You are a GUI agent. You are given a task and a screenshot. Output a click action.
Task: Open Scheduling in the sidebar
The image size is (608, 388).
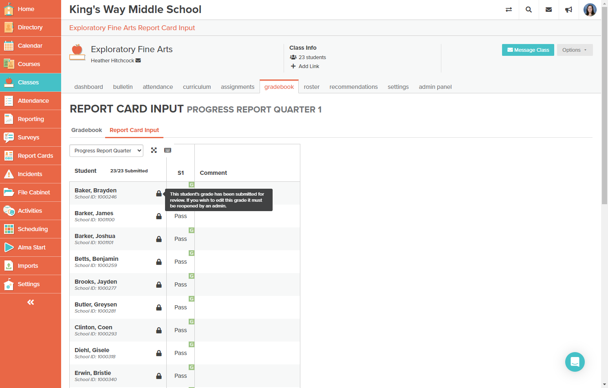31,229
